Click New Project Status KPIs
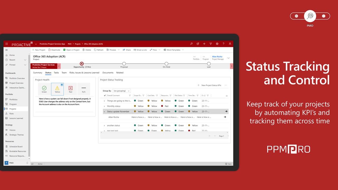This screenshot has width=338, height=190. (209, 85)
